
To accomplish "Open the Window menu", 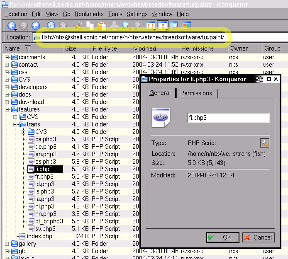I will click(x=162, y=14).
